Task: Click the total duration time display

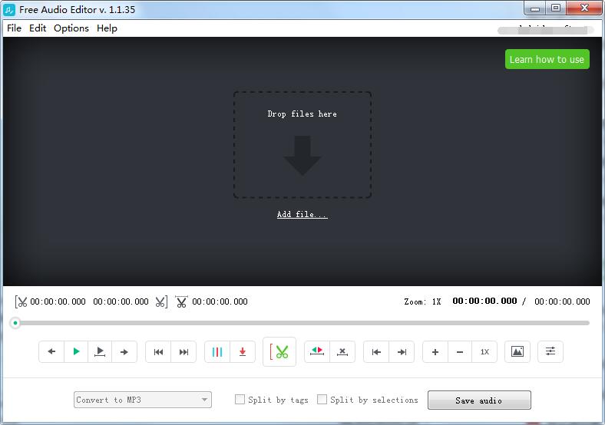Action: tap(562, 301)
